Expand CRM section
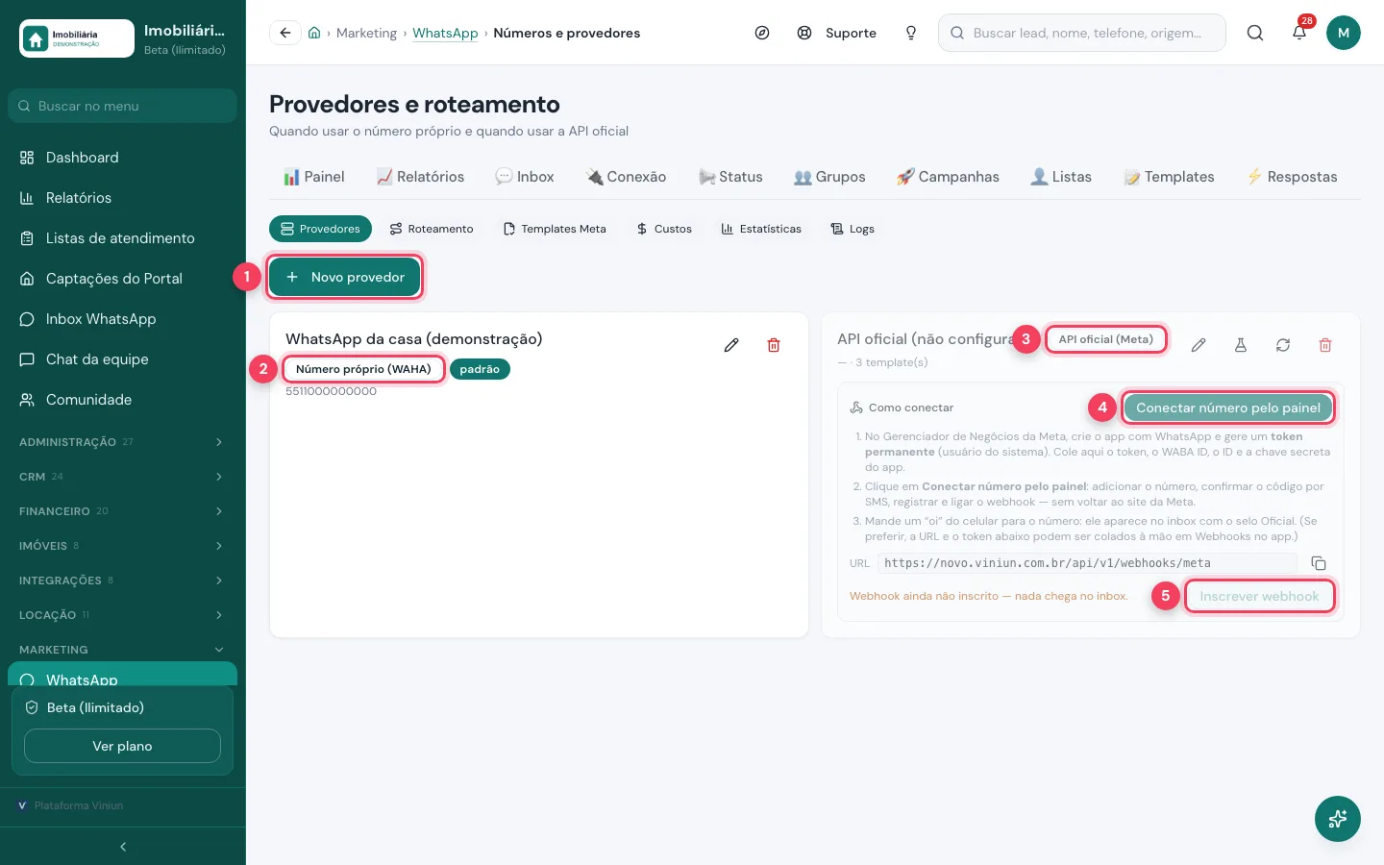 (122, 477)
